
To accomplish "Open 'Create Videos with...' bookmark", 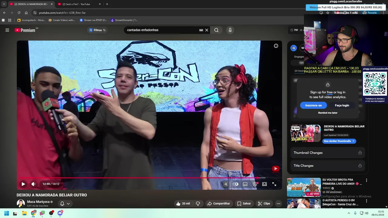I will [62, 20].
